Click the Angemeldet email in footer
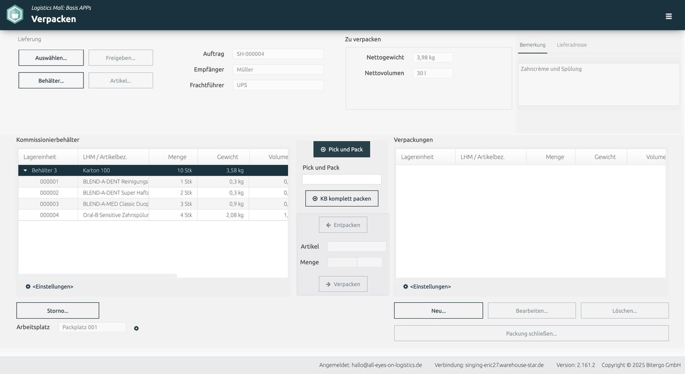The image size is (685, 374). (x=371, y=365)
